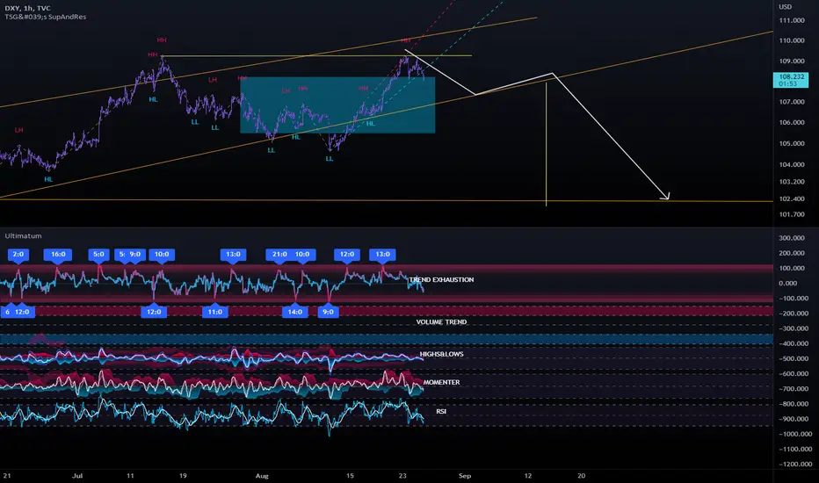Image resolution: width=819 pixels, height=483 pixels.
Task: Click the −500.000 indicator axis value
Action: click(794, 358)
